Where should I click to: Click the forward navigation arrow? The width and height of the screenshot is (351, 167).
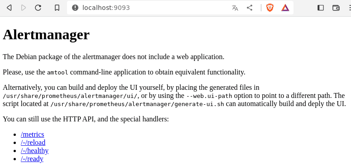23,8
